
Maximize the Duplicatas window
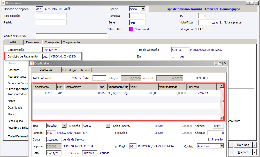pyautogui.click(x=220, y=63)
